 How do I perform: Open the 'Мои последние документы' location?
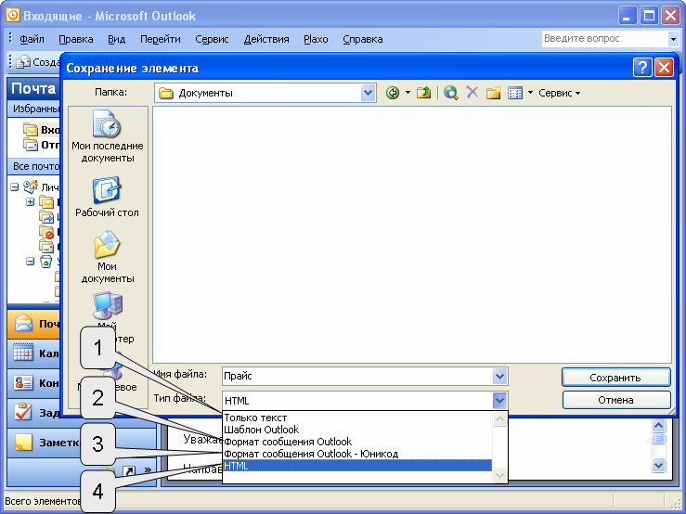pyautogui.click(x=107, y=136)
